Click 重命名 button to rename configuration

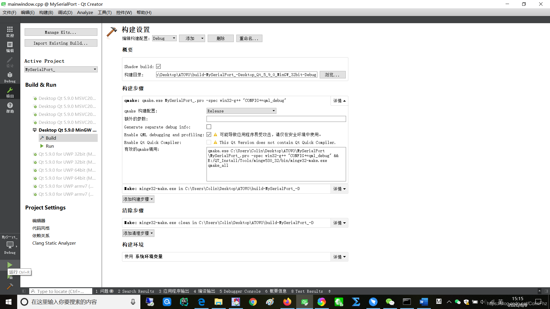(x=249, y=38)
